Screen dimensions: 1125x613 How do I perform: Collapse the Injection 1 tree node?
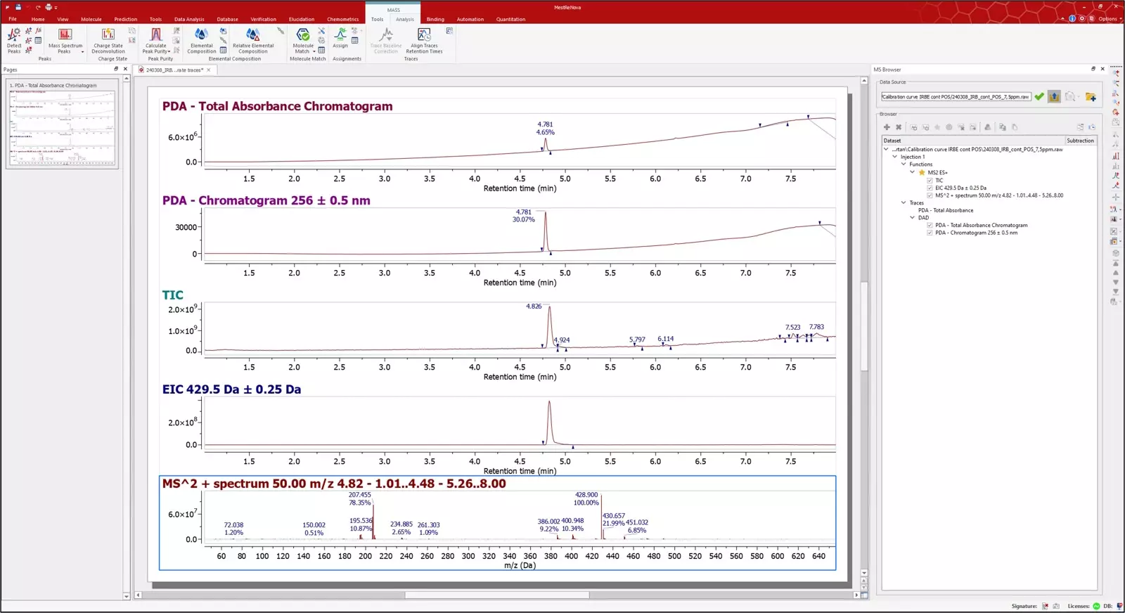click(895, 157)
